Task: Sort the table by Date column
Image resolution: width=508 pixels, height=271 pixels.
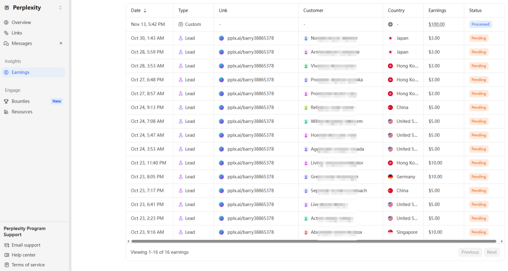Action: pos(139,10)
